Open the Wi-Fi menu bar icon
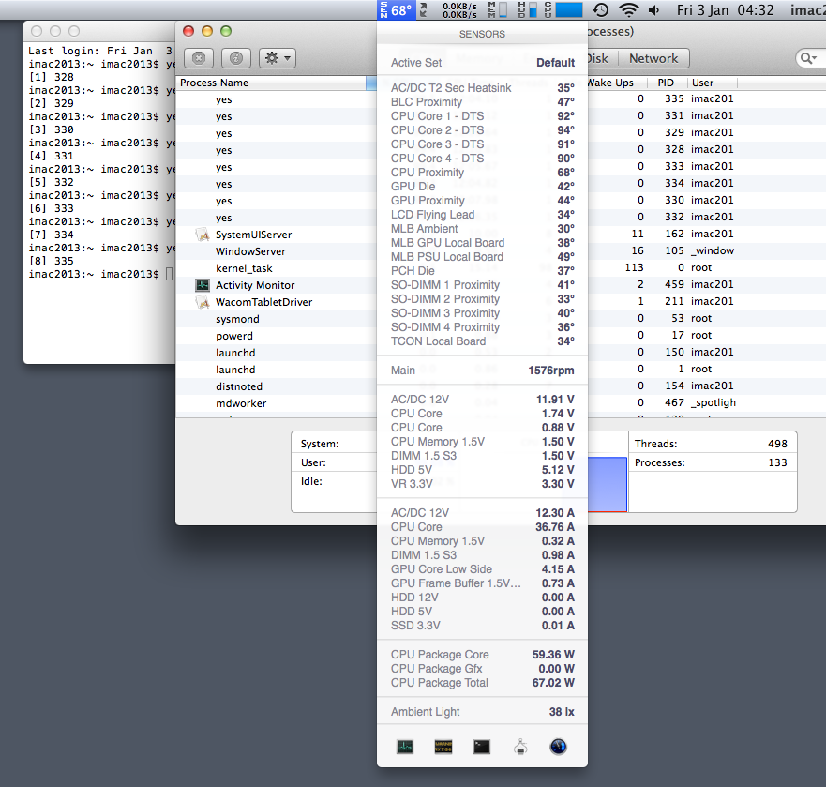 [628, 10]
